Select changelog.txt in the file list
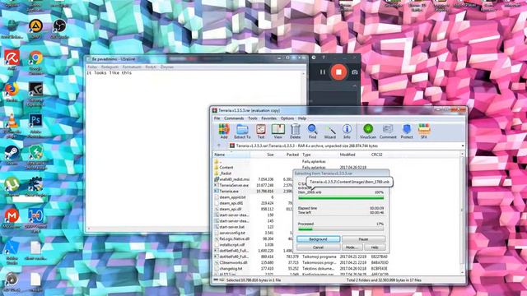Screen dimensions: 527x296 (231, 269)
